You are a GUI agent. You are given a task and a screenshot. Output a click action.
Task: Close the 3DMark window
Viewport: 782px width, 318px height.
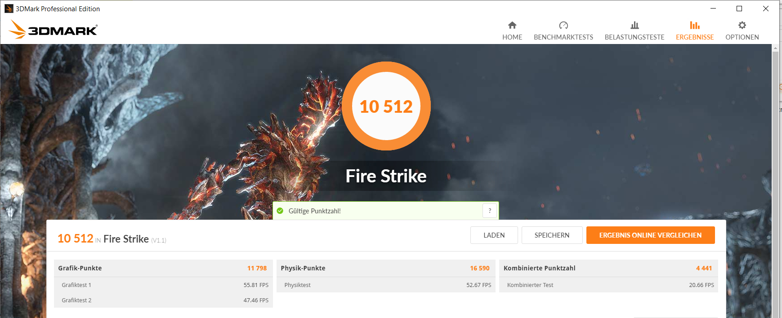(766, 9)
